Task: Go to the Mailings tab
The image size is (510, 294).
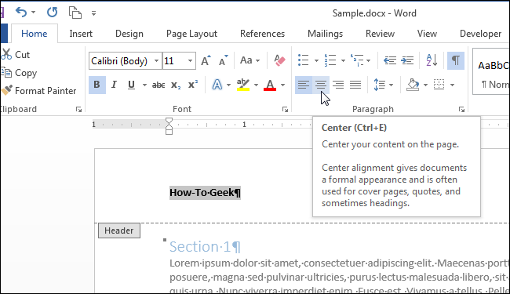Action: click(x=325, y=34)
